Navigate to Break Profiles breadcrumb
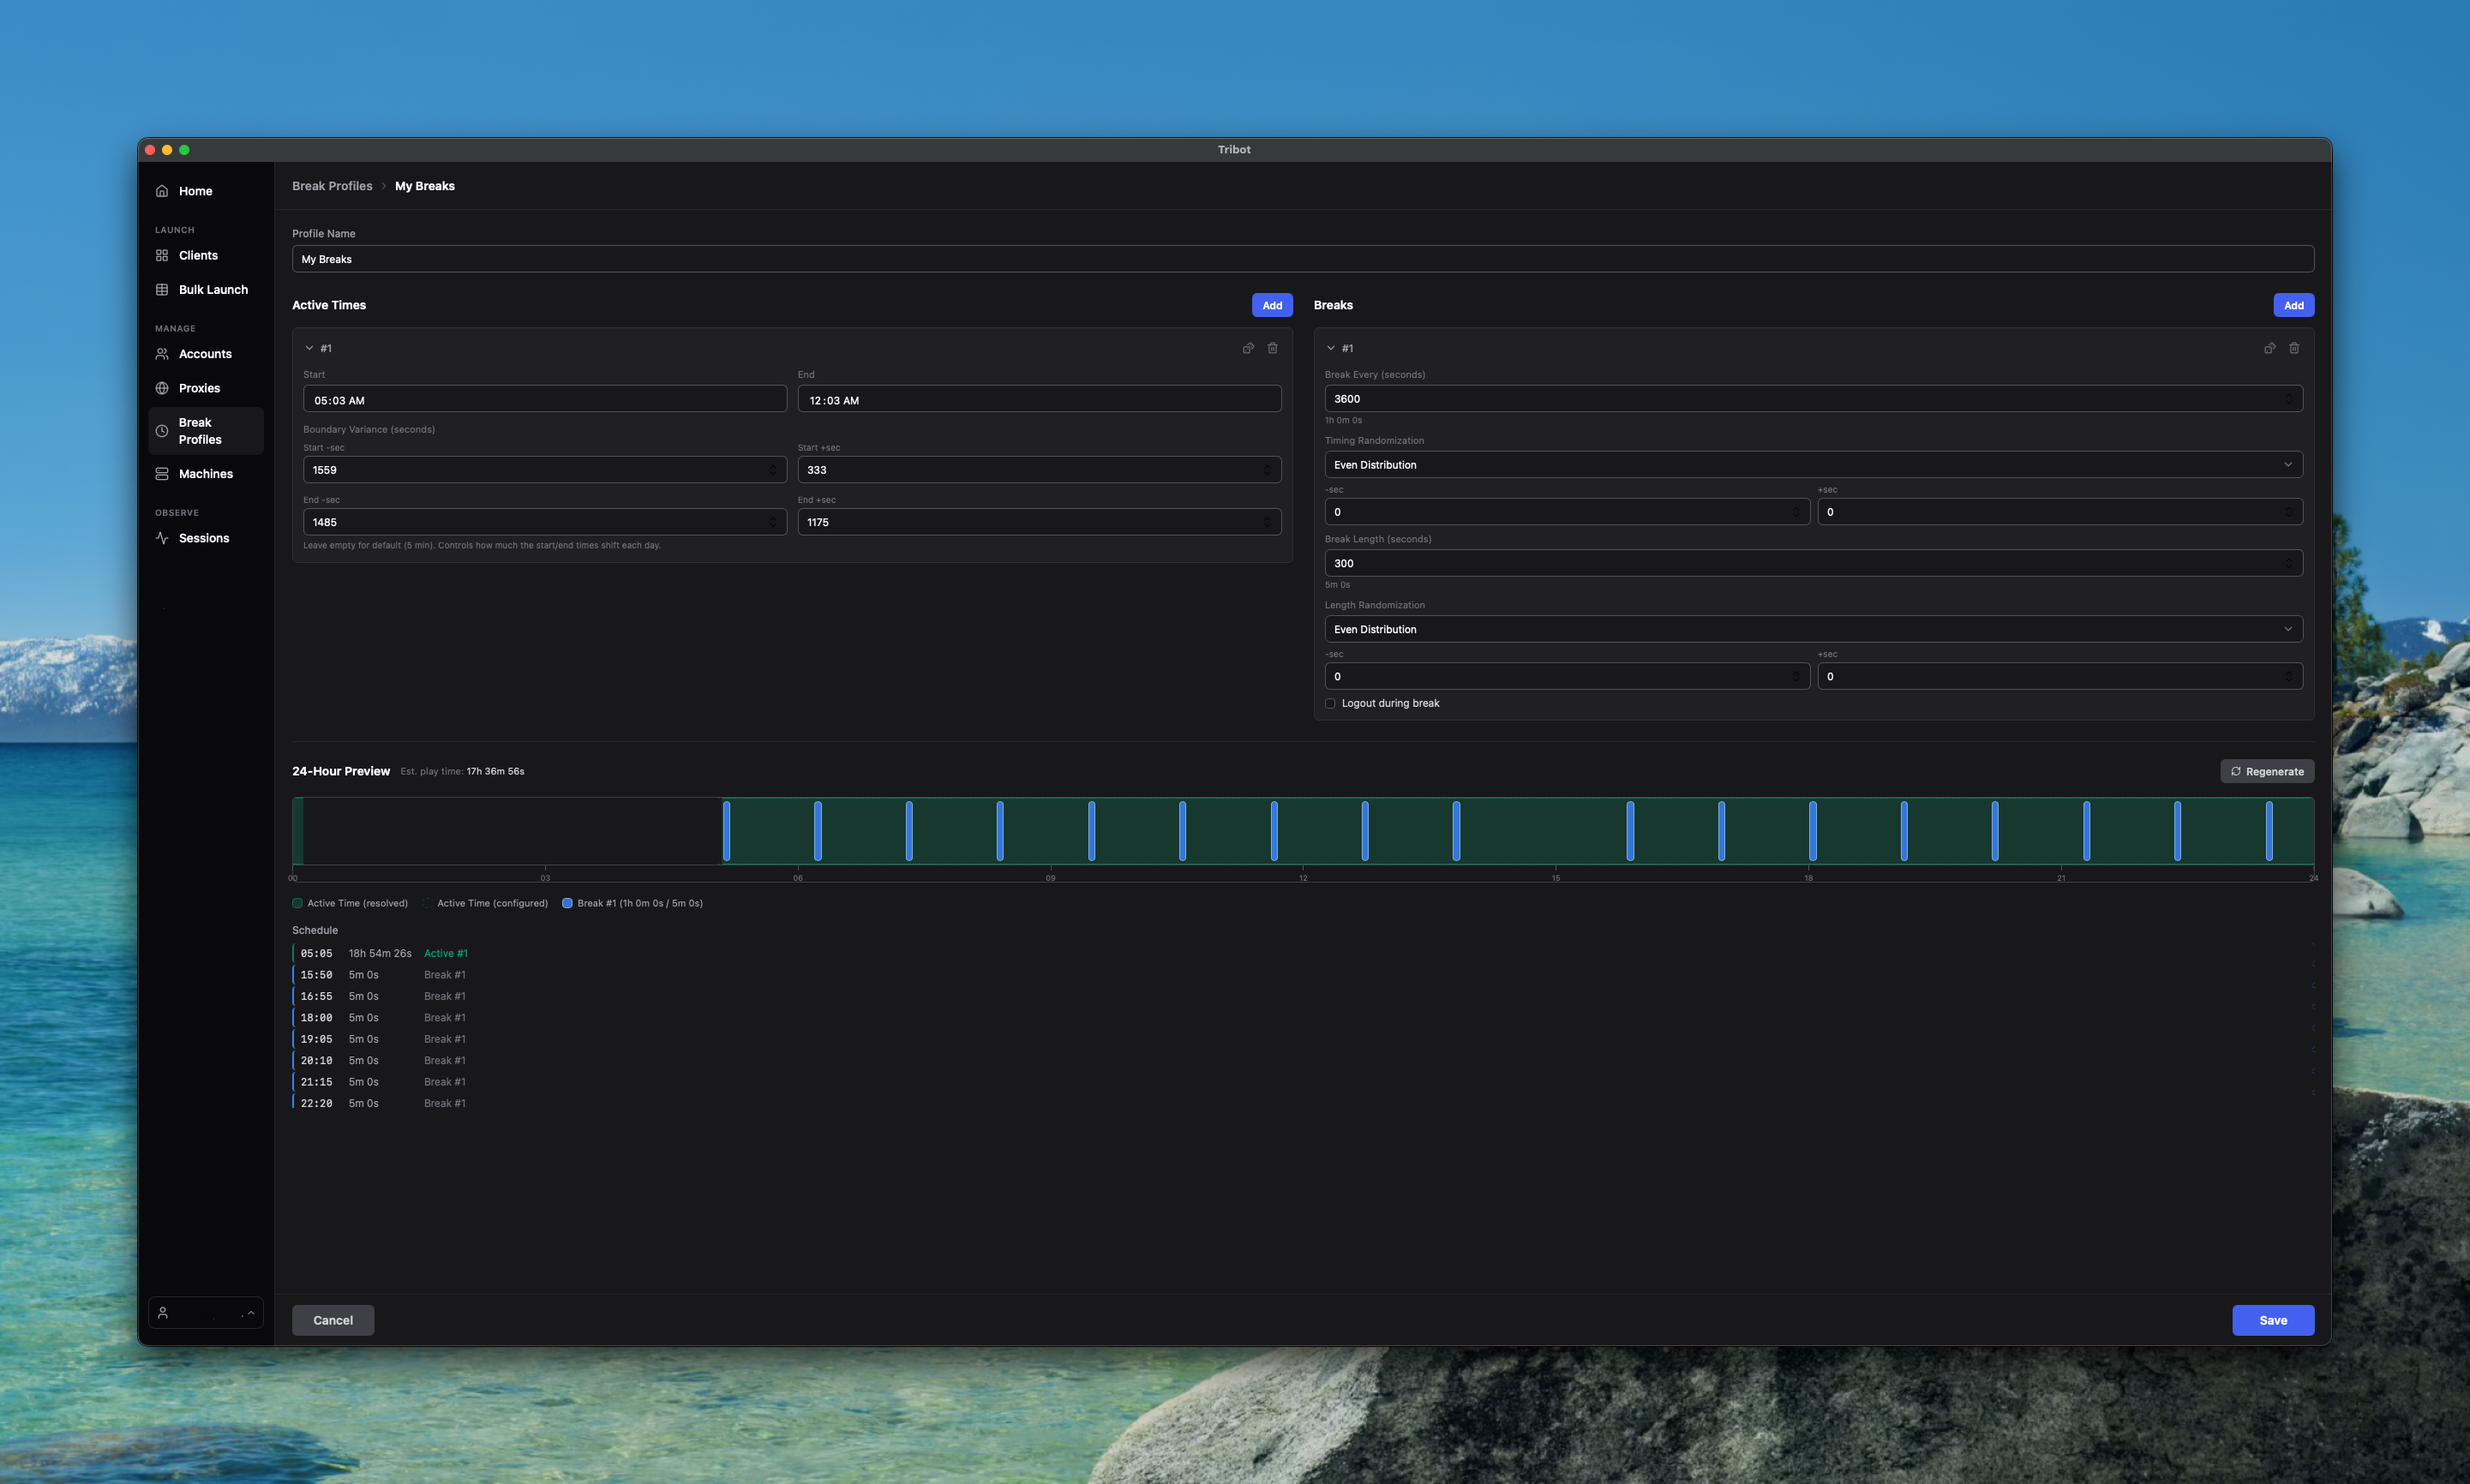This screenshot has height=1484, width=2470. [332, 186]
